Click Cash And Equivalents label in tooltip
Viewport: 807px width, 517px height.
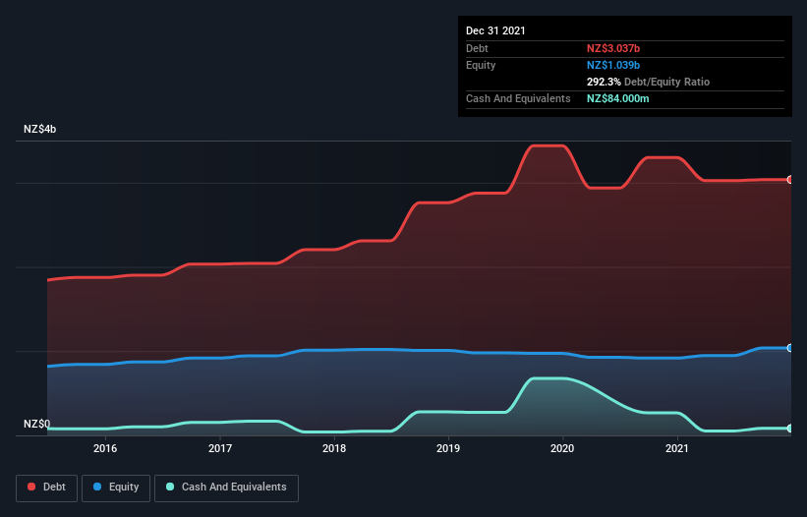point(518,98)
